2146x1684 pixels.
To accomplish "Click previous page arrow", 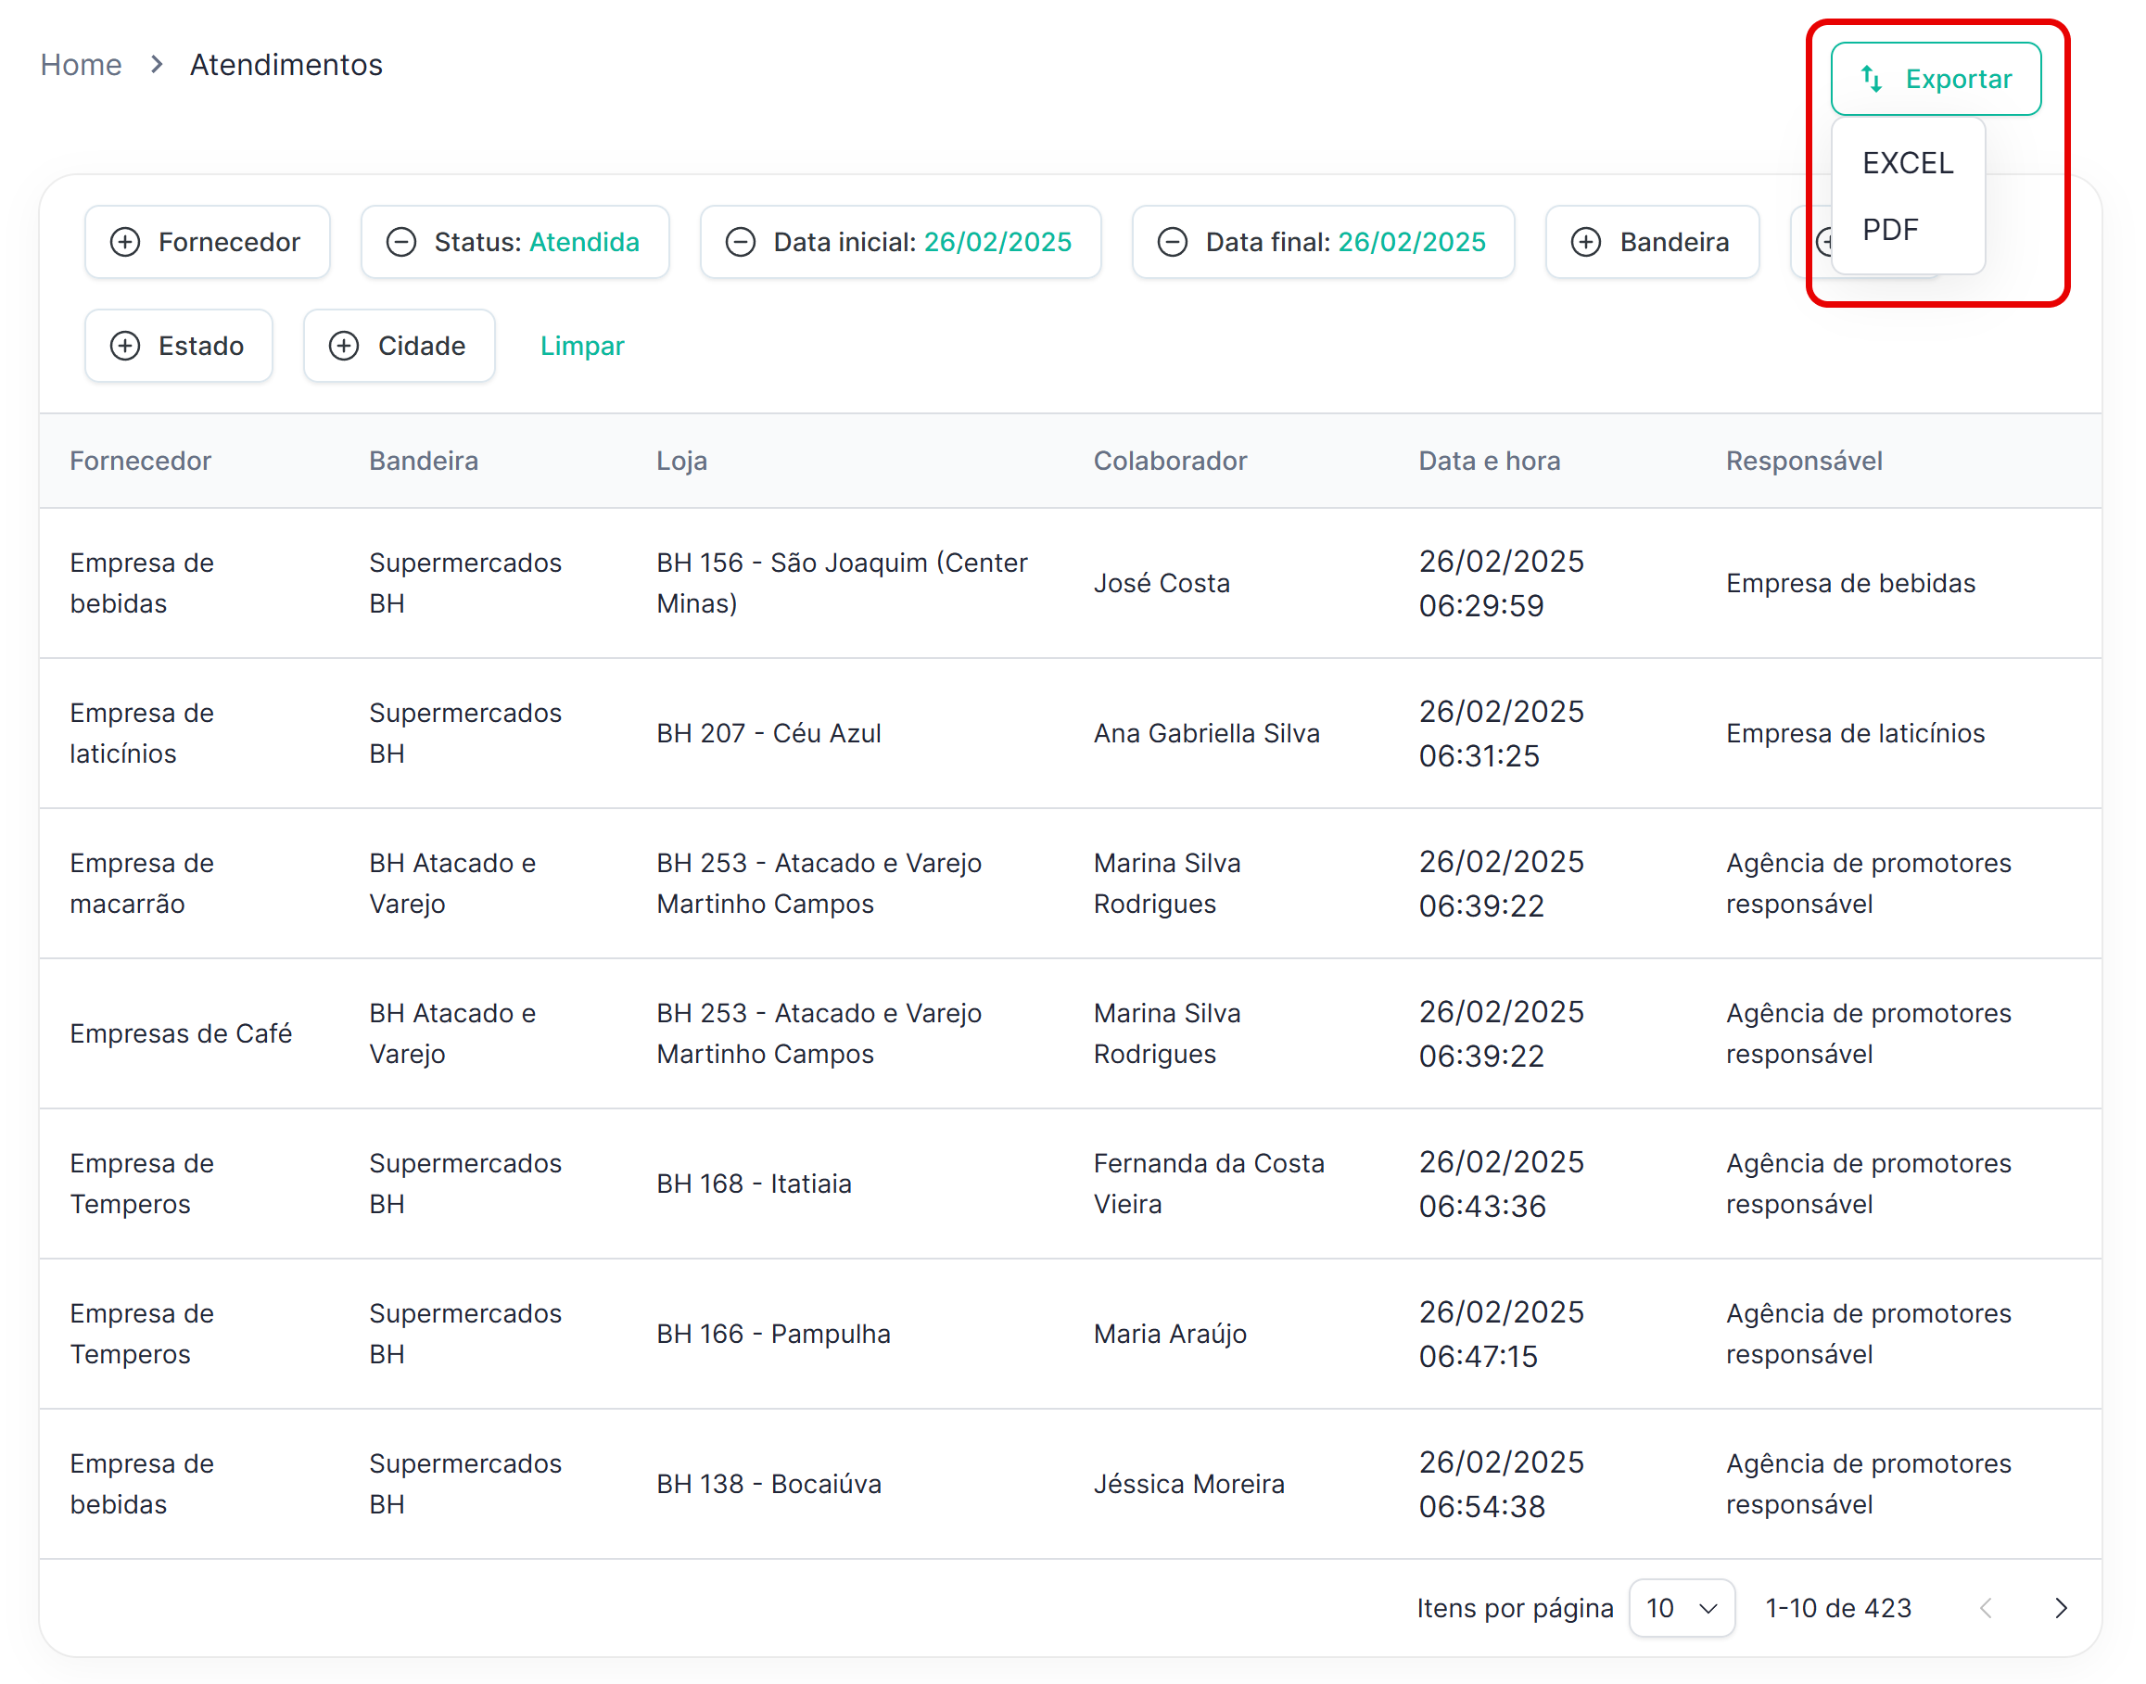I will [1987, 1608].
